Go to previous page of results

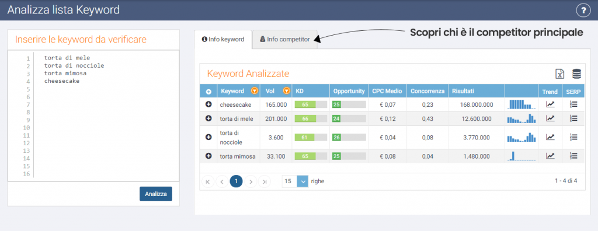pos(222,181)
